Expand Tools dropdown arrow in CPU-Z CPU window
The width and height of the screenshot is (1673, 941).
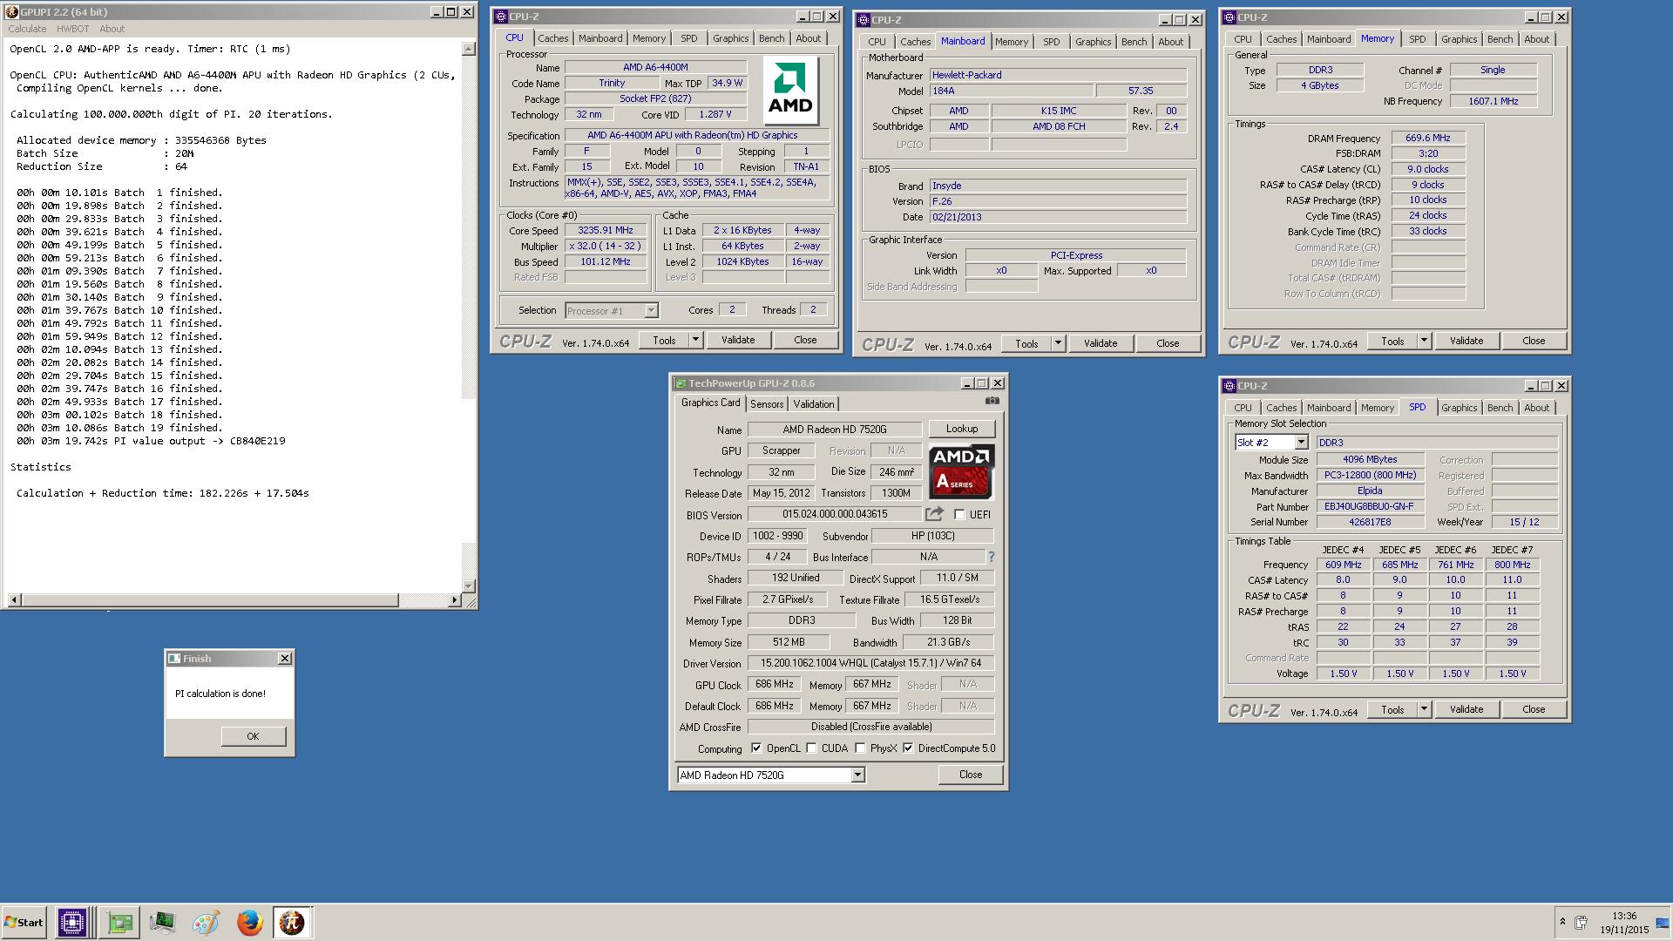[x=695, y=340]
